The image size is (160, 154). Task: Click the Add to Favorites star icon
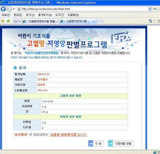coord(8,21)
